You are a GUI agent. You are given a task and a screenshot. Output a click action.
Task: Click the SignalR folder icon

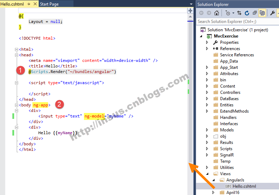(216, 155)
